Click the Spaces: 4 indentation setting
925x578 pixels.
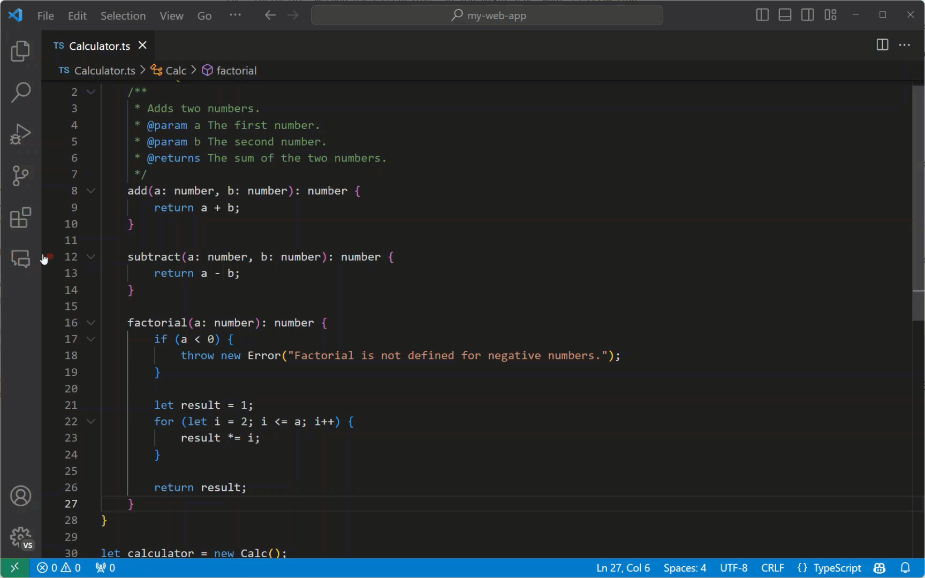point(685,568)
